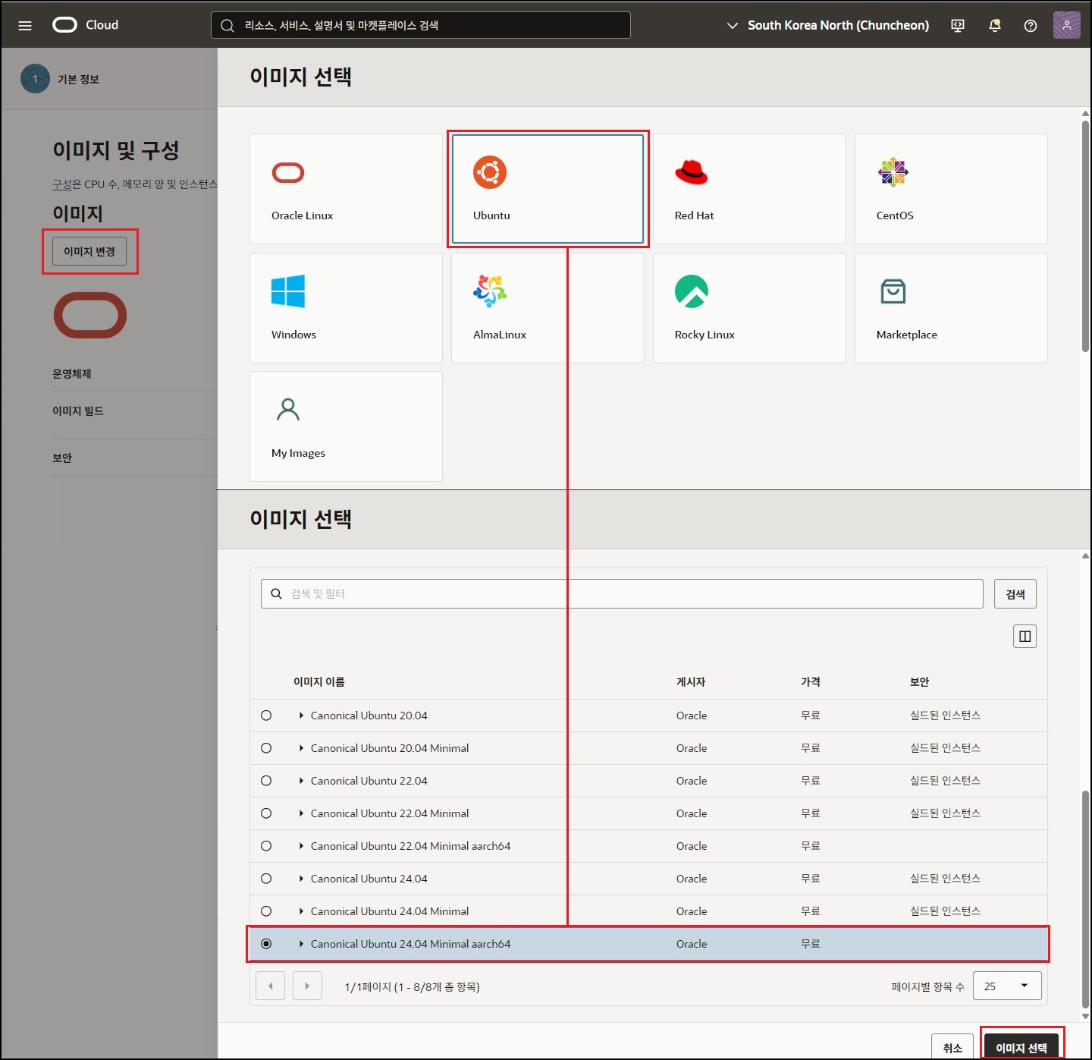Viewport: 1092px width, 1060px height.
Task: Click the 검색 button
Action: (1015, 594)
